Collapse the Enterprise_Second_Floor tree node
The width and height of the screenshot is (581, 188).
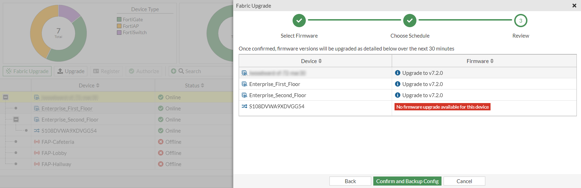coord(16,119)
